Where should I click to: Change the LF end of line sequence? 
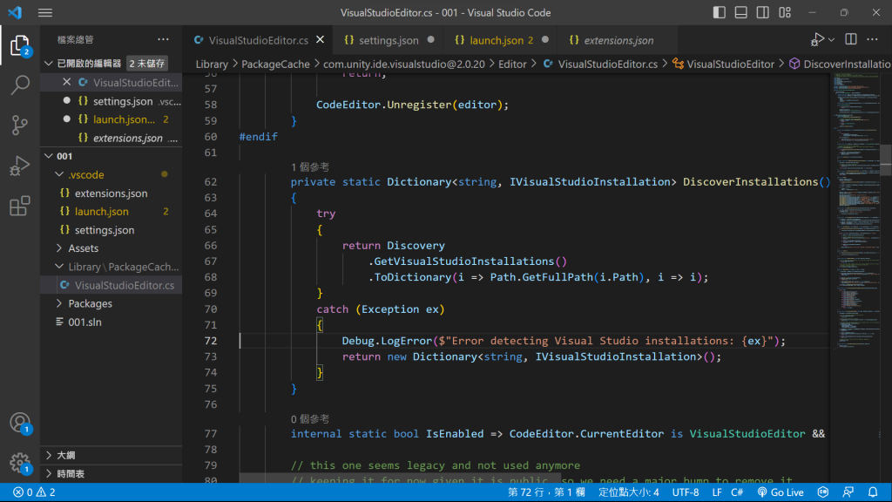point(717,492)
